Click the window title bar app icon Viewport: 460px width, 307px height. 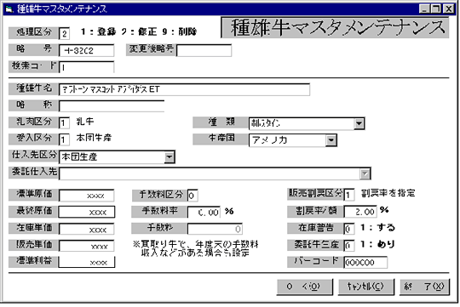tap(9, 9)
